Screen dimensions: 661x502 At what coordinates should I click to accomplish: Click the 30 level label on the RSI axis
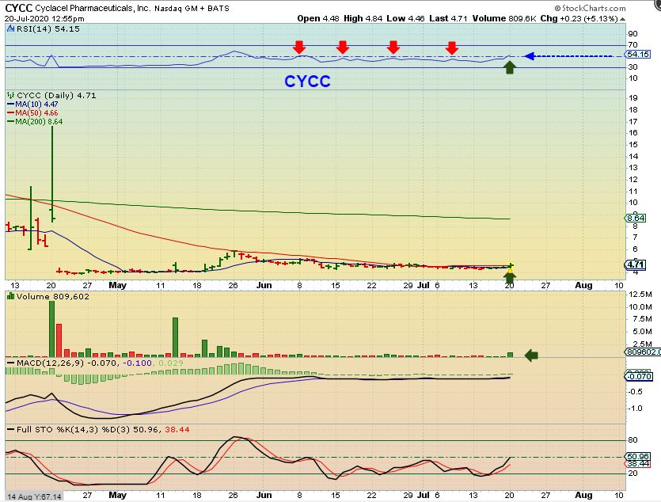(633, 67)
